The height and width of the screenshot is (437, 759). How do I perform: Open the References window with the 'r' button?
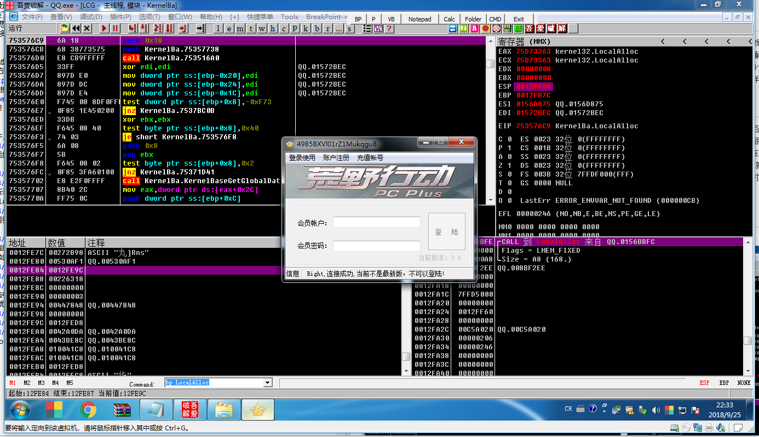coord(328,28)
